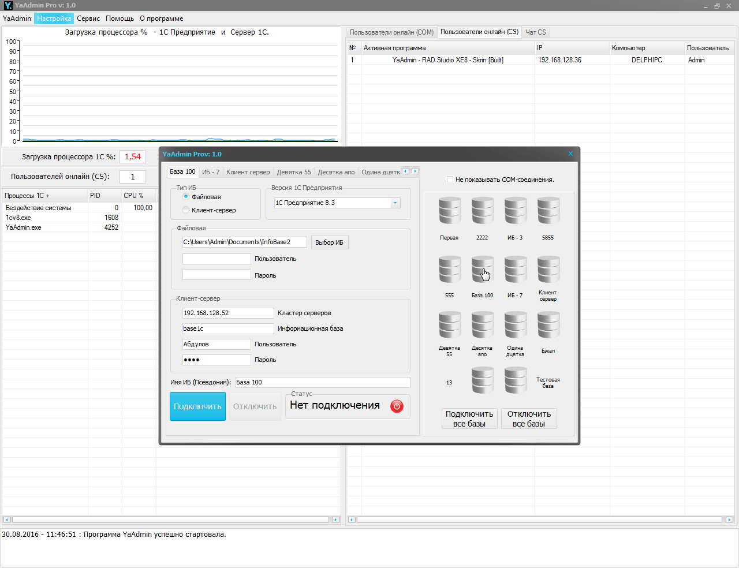Select the Десятка апо database icon
The image size is (739, 568).
(x=483, y=325)
